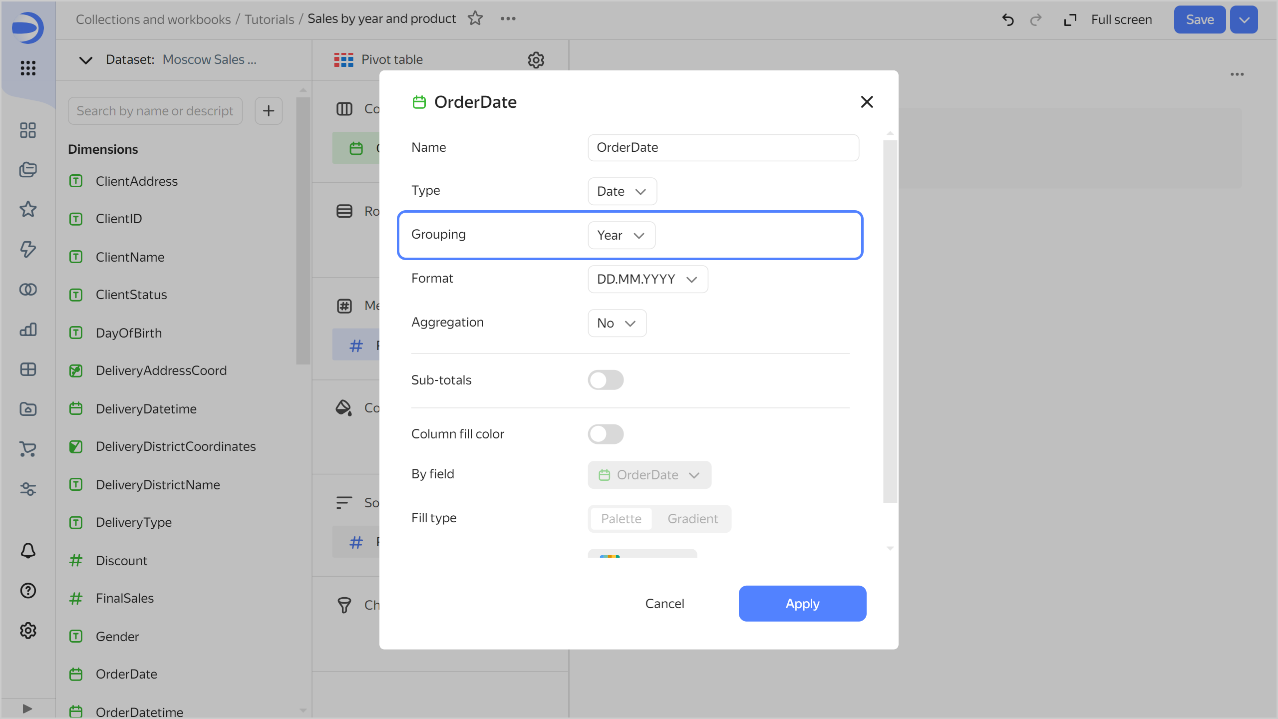Expand the Format DD.MM.YYYY dropdown
The image size is (1278, 719).
click(647, 279)
